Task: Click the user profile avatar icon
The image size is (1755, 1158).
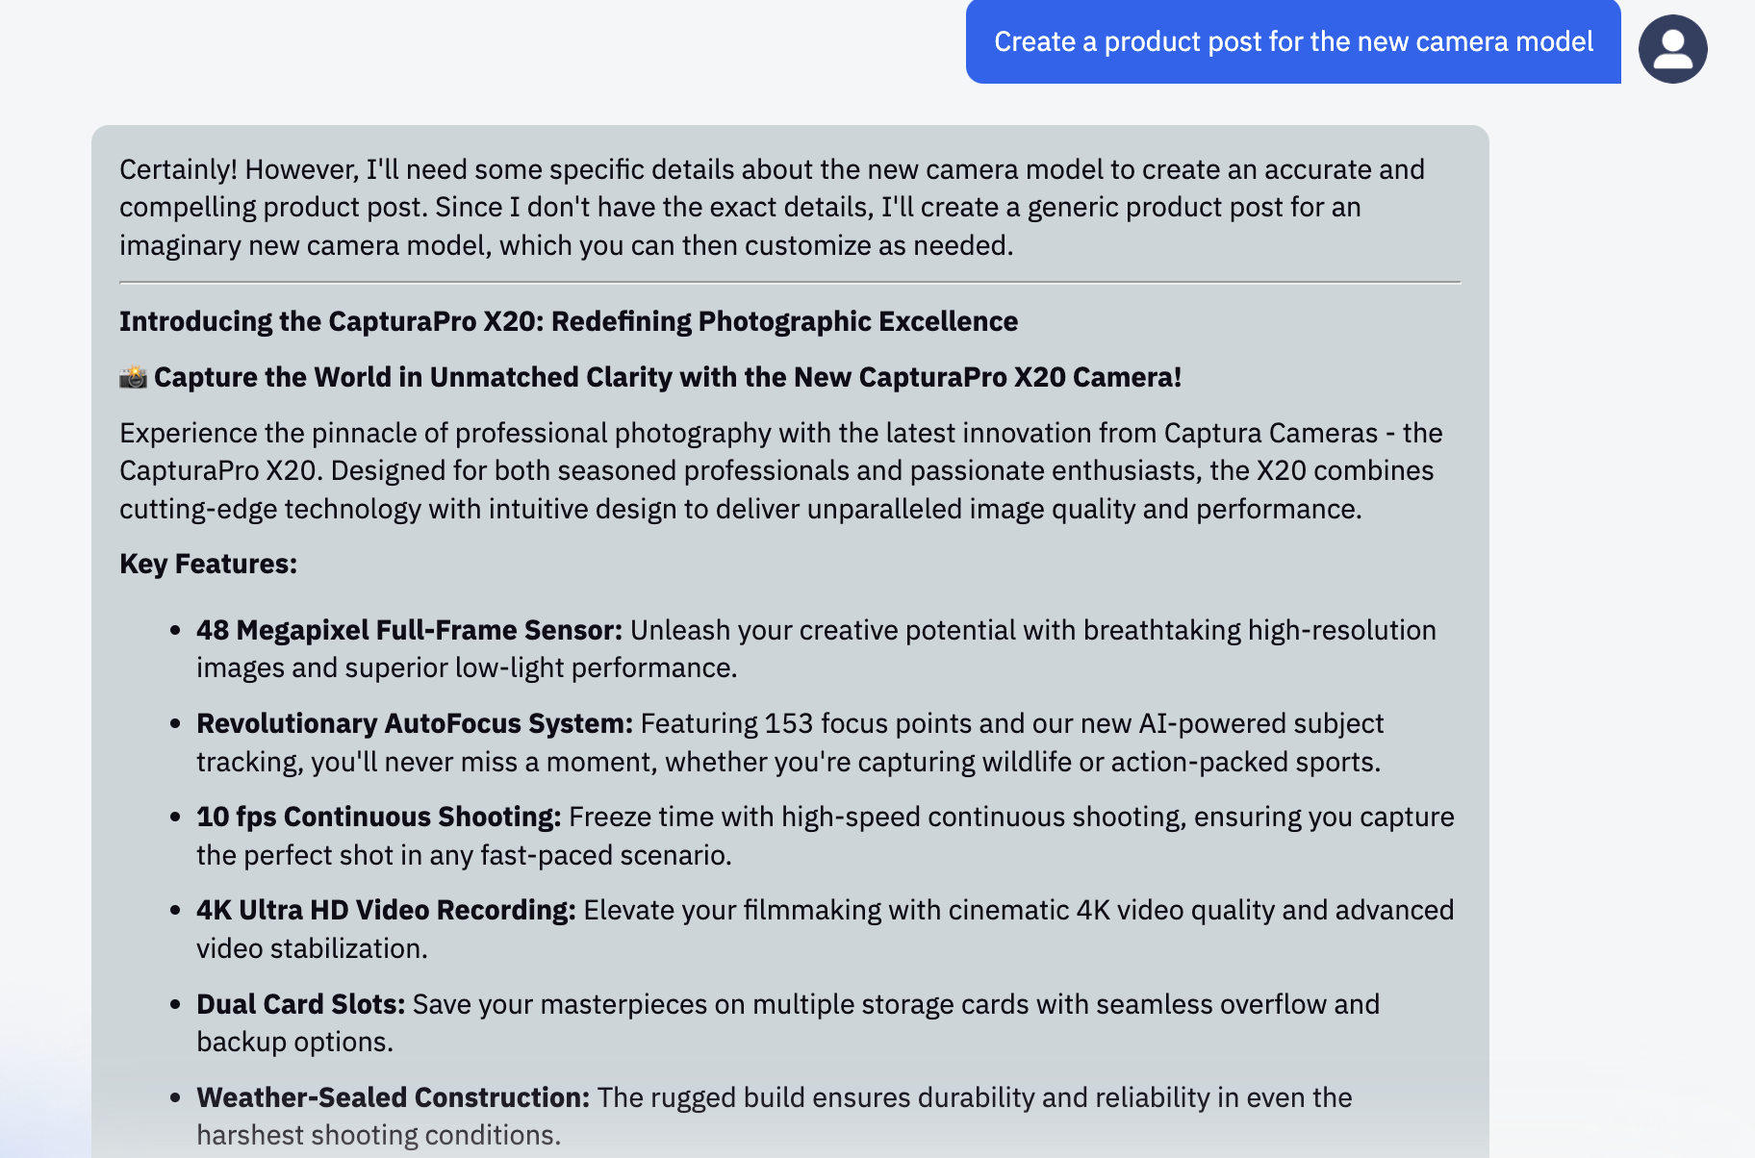Action: 1672,49
